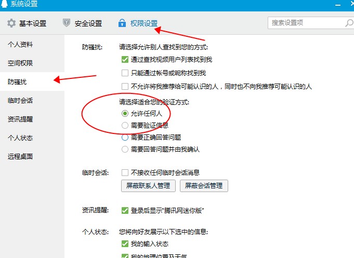Click the gear icon for 基本设置
The width and height of the screenshot is (354, 258).
pyautogui.click(x=11, y=23)
